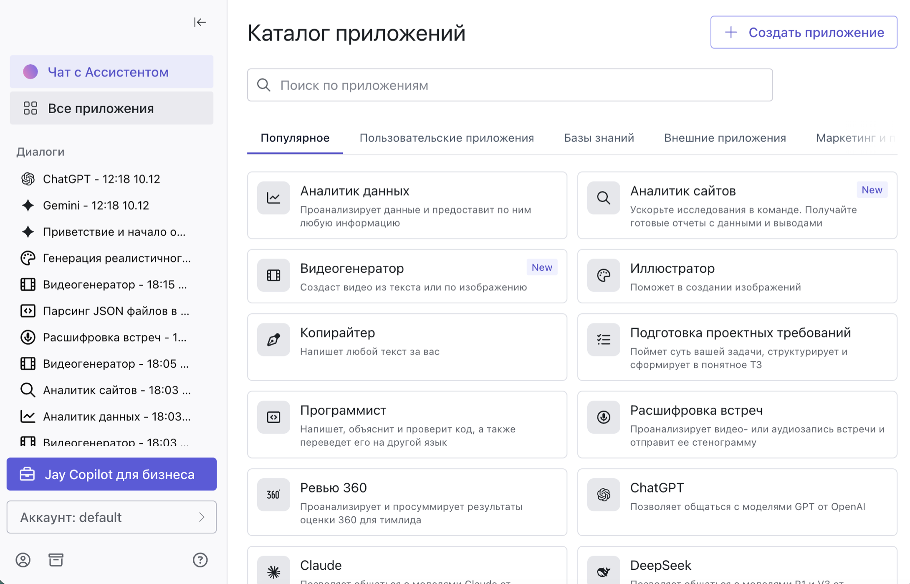The width and height of the screenshot is (910, 584).
Task: Open Аналитик данных chart icon card
Action: (x=273, y=198)
